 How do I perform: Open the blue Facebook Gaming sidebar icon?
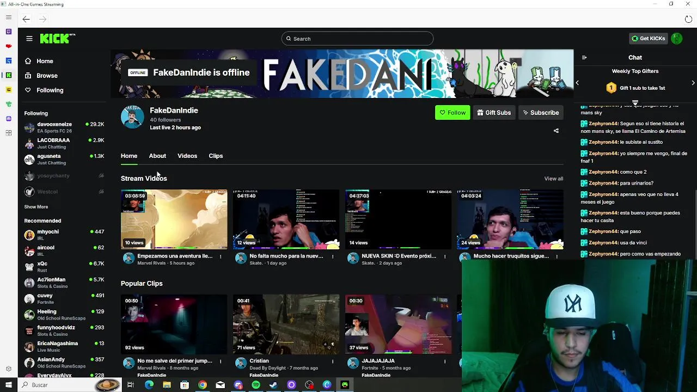[x=9, y=60]
